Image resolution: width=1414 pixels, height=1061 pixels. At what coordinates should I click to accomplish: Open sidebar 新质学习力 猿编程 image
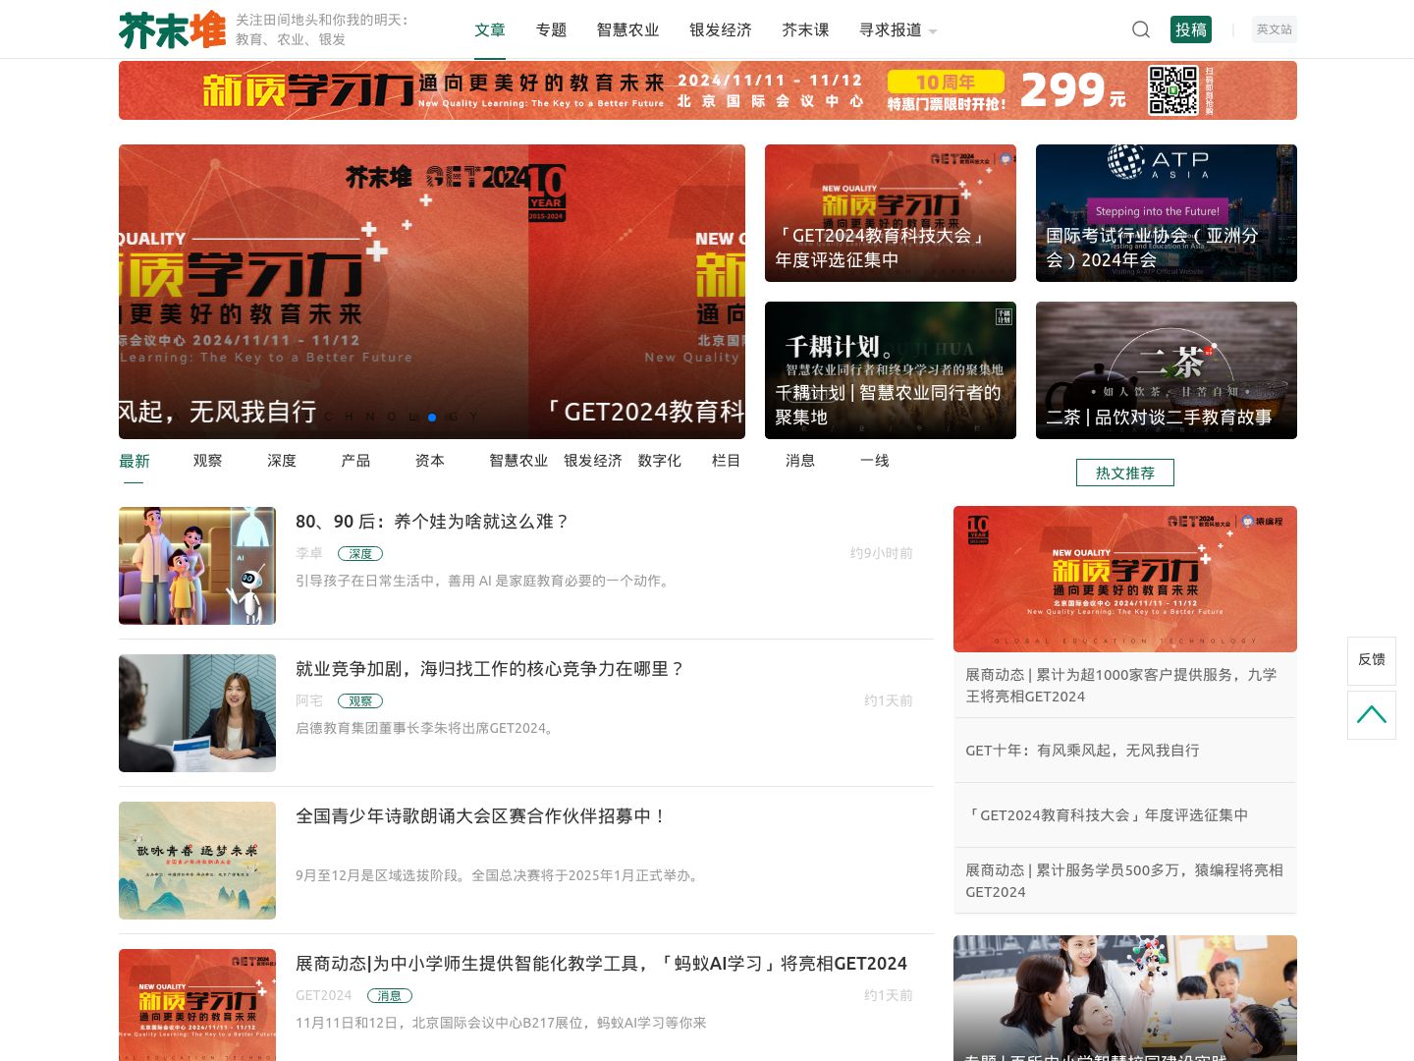pos(1125,580)
